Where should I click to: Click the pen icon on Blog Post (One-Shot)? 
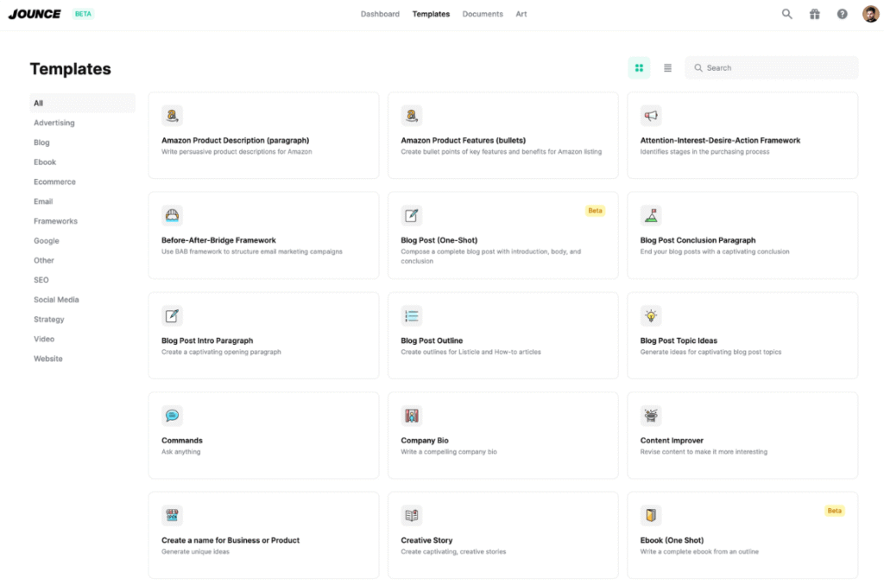[x=412, y=214]
